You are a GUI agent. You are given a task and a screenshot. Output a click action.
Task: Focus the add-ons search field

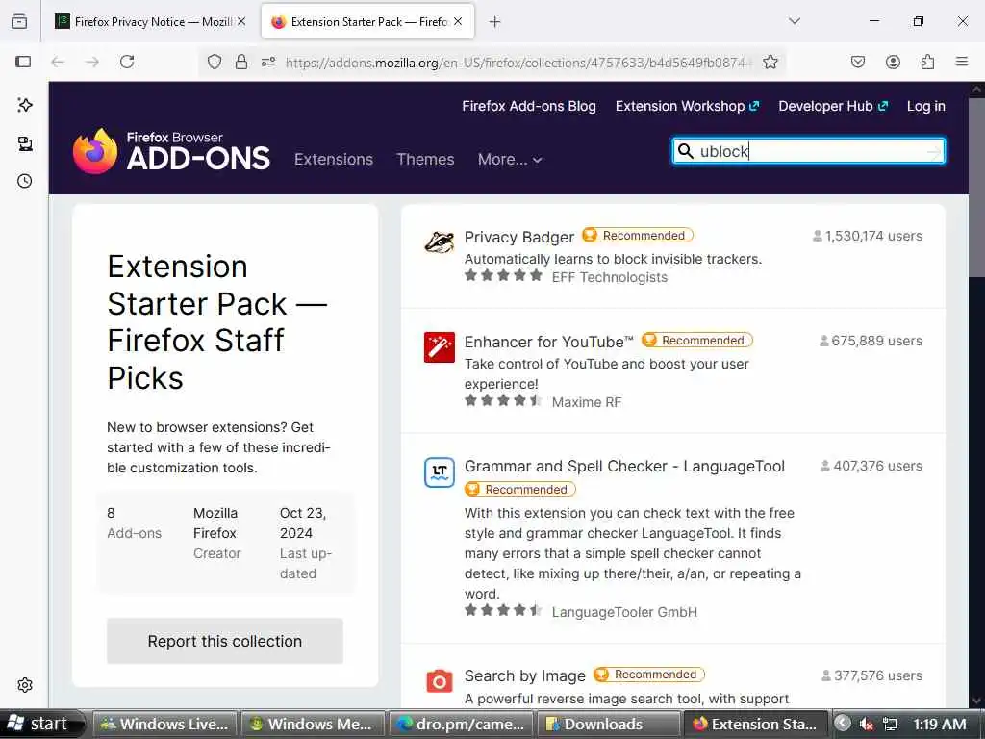pyautogui.click(x=808, y=151)
